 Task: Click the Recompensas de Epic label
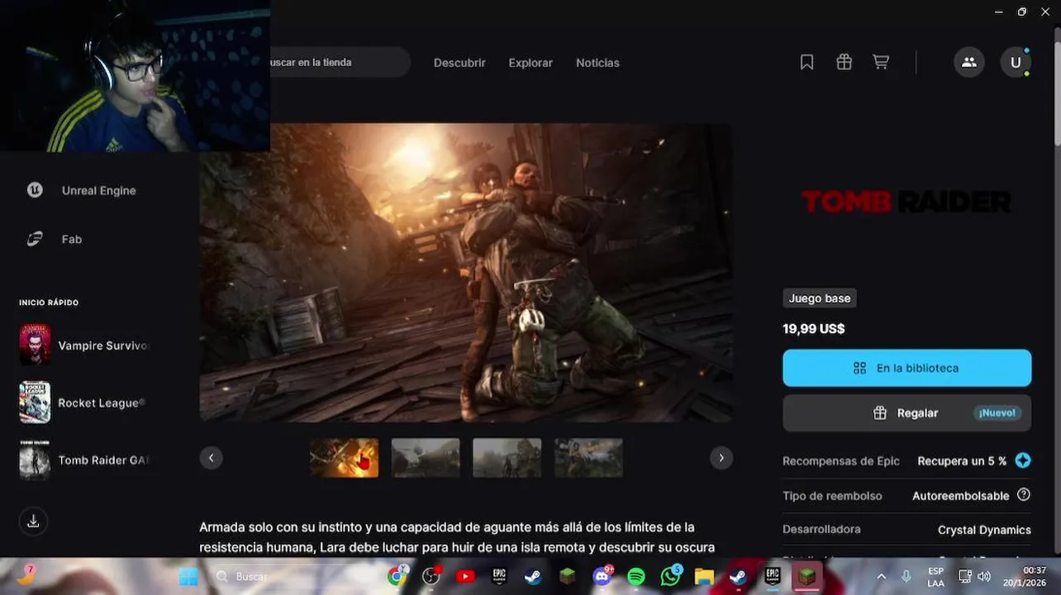[841, 461]
